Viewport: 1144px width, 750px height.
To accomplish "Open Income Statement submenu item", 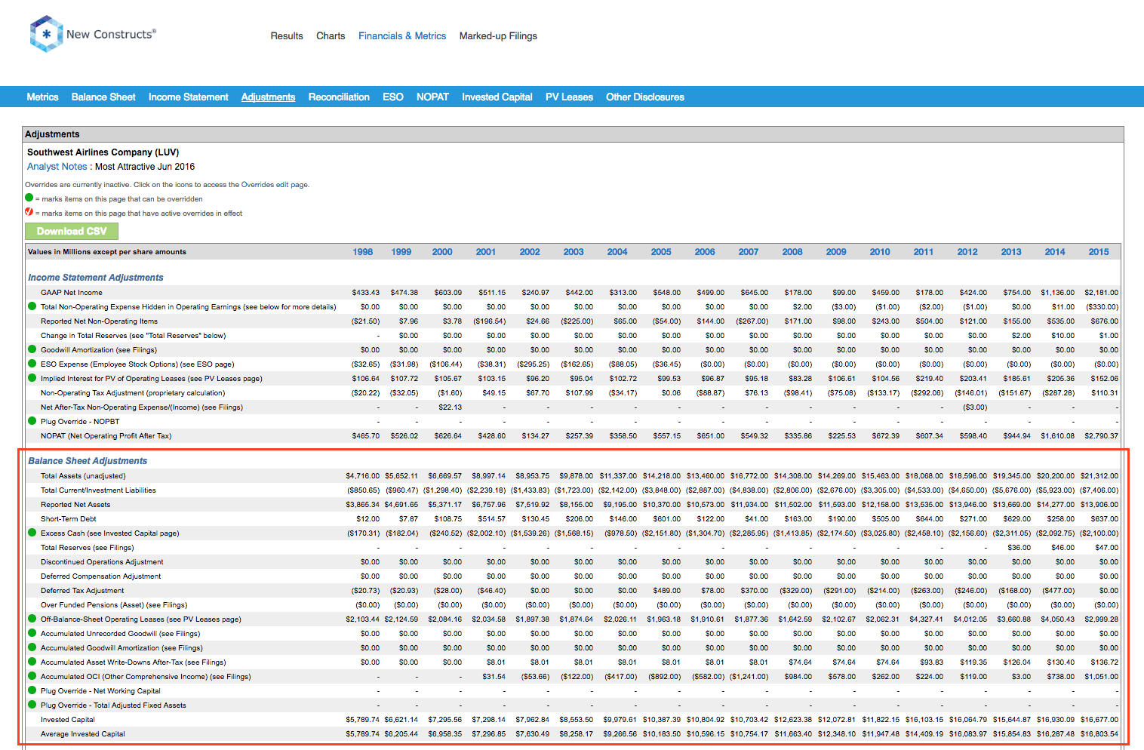I will tap(188, 97).
